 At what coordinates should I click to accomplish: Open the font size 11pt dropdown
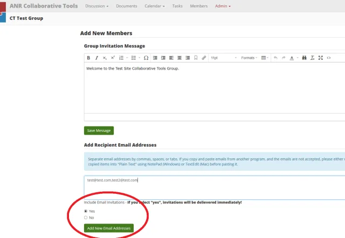coord(221,58)
